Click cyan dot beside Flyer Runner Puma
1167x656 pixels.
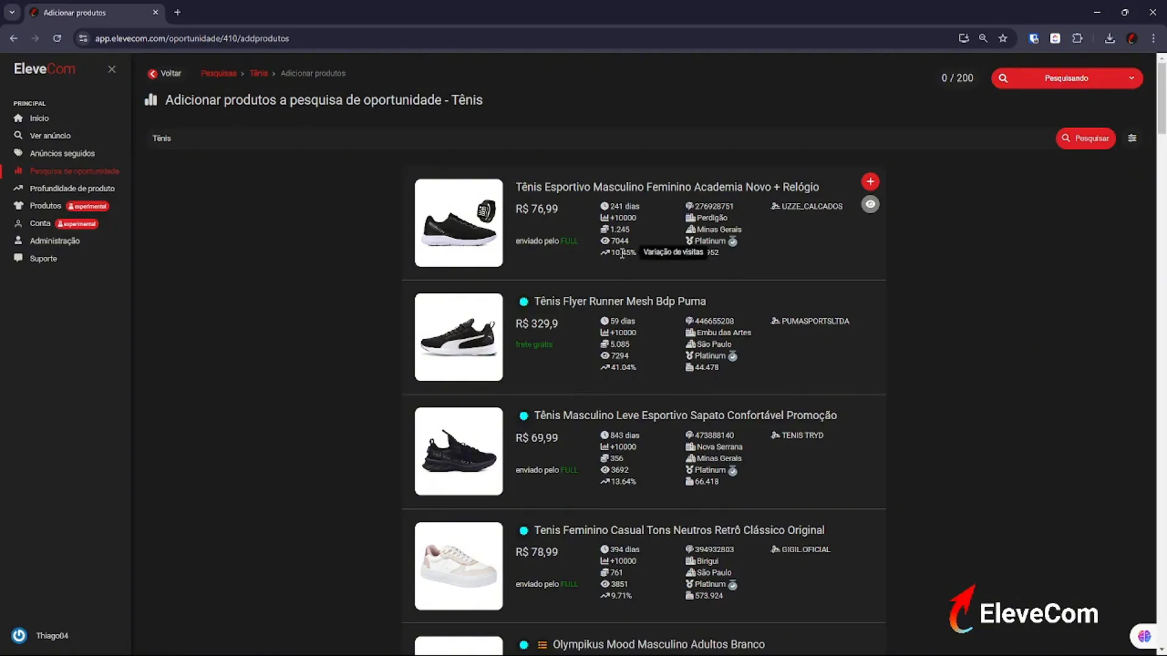523,302
